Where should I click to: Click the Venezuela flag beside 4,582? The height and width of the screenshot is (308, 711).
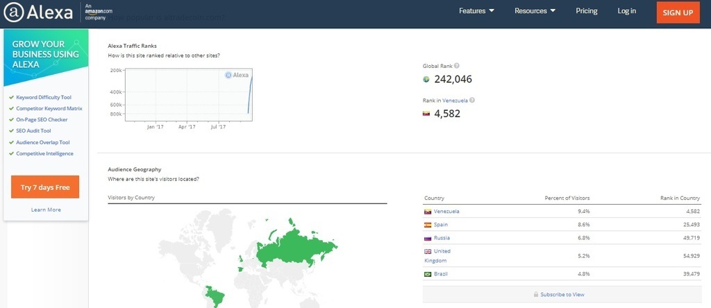pyautogui.click(x=426, y=114)
